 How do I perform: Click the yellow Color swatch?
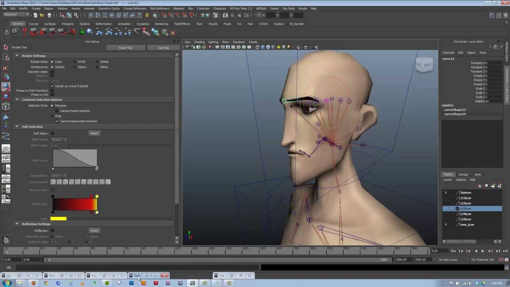59,218
